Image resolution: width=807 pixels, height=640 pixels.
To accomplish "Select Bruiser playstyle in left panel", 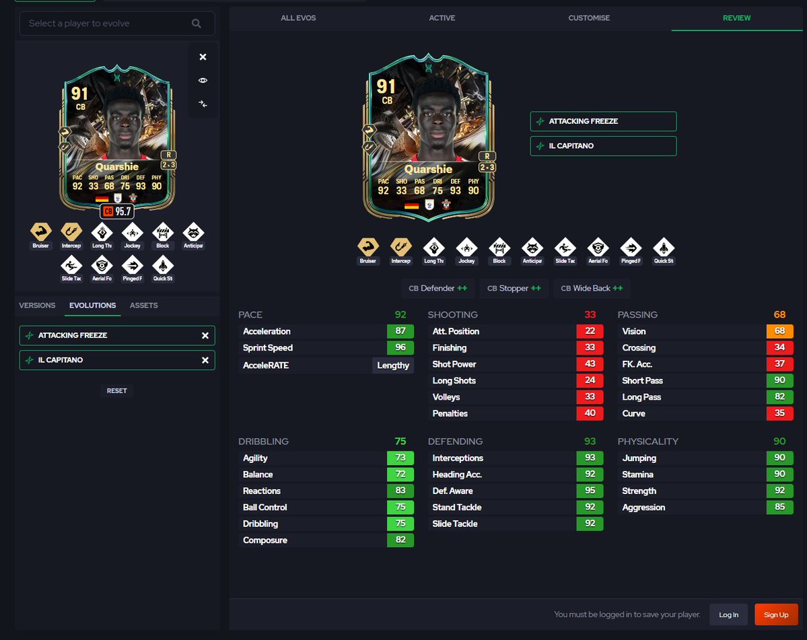I will pyautogui.click(x=40, y=236).
